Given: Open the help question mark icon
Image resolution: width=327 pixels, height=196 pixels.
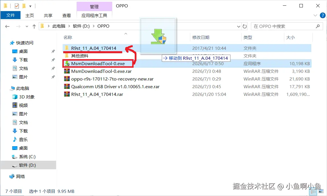Looking at the screenshot, I should click(x=322, y=15).
